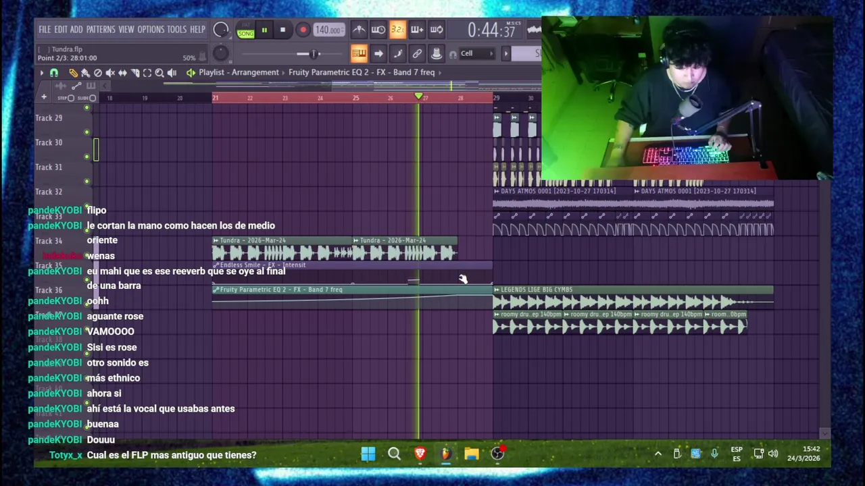Open the VIEW menu
The image size is (865, 486).
click(126, 30)
